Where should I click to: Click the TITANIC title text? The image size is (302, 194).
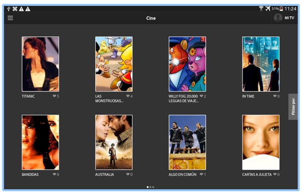28,96
